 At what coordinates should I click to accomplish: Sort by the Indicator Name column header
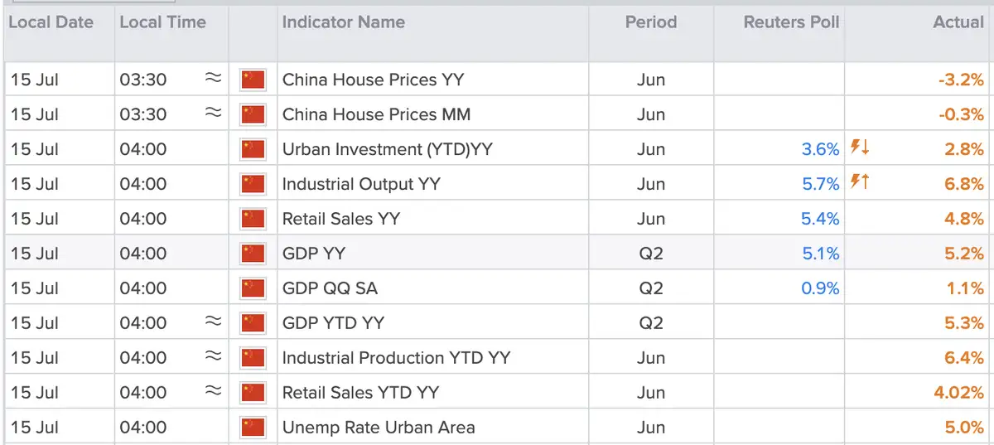pos(344,22)
